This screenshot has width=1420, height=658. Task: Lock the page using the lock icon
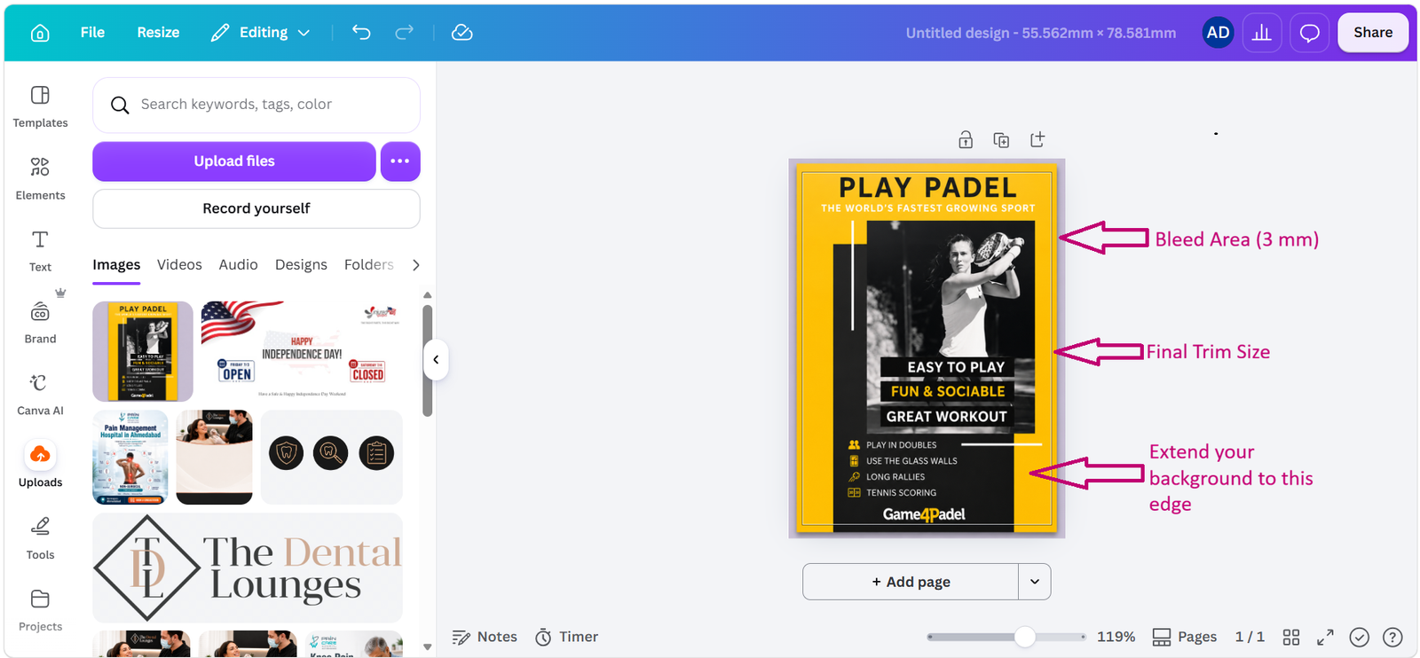pos(966,139)
